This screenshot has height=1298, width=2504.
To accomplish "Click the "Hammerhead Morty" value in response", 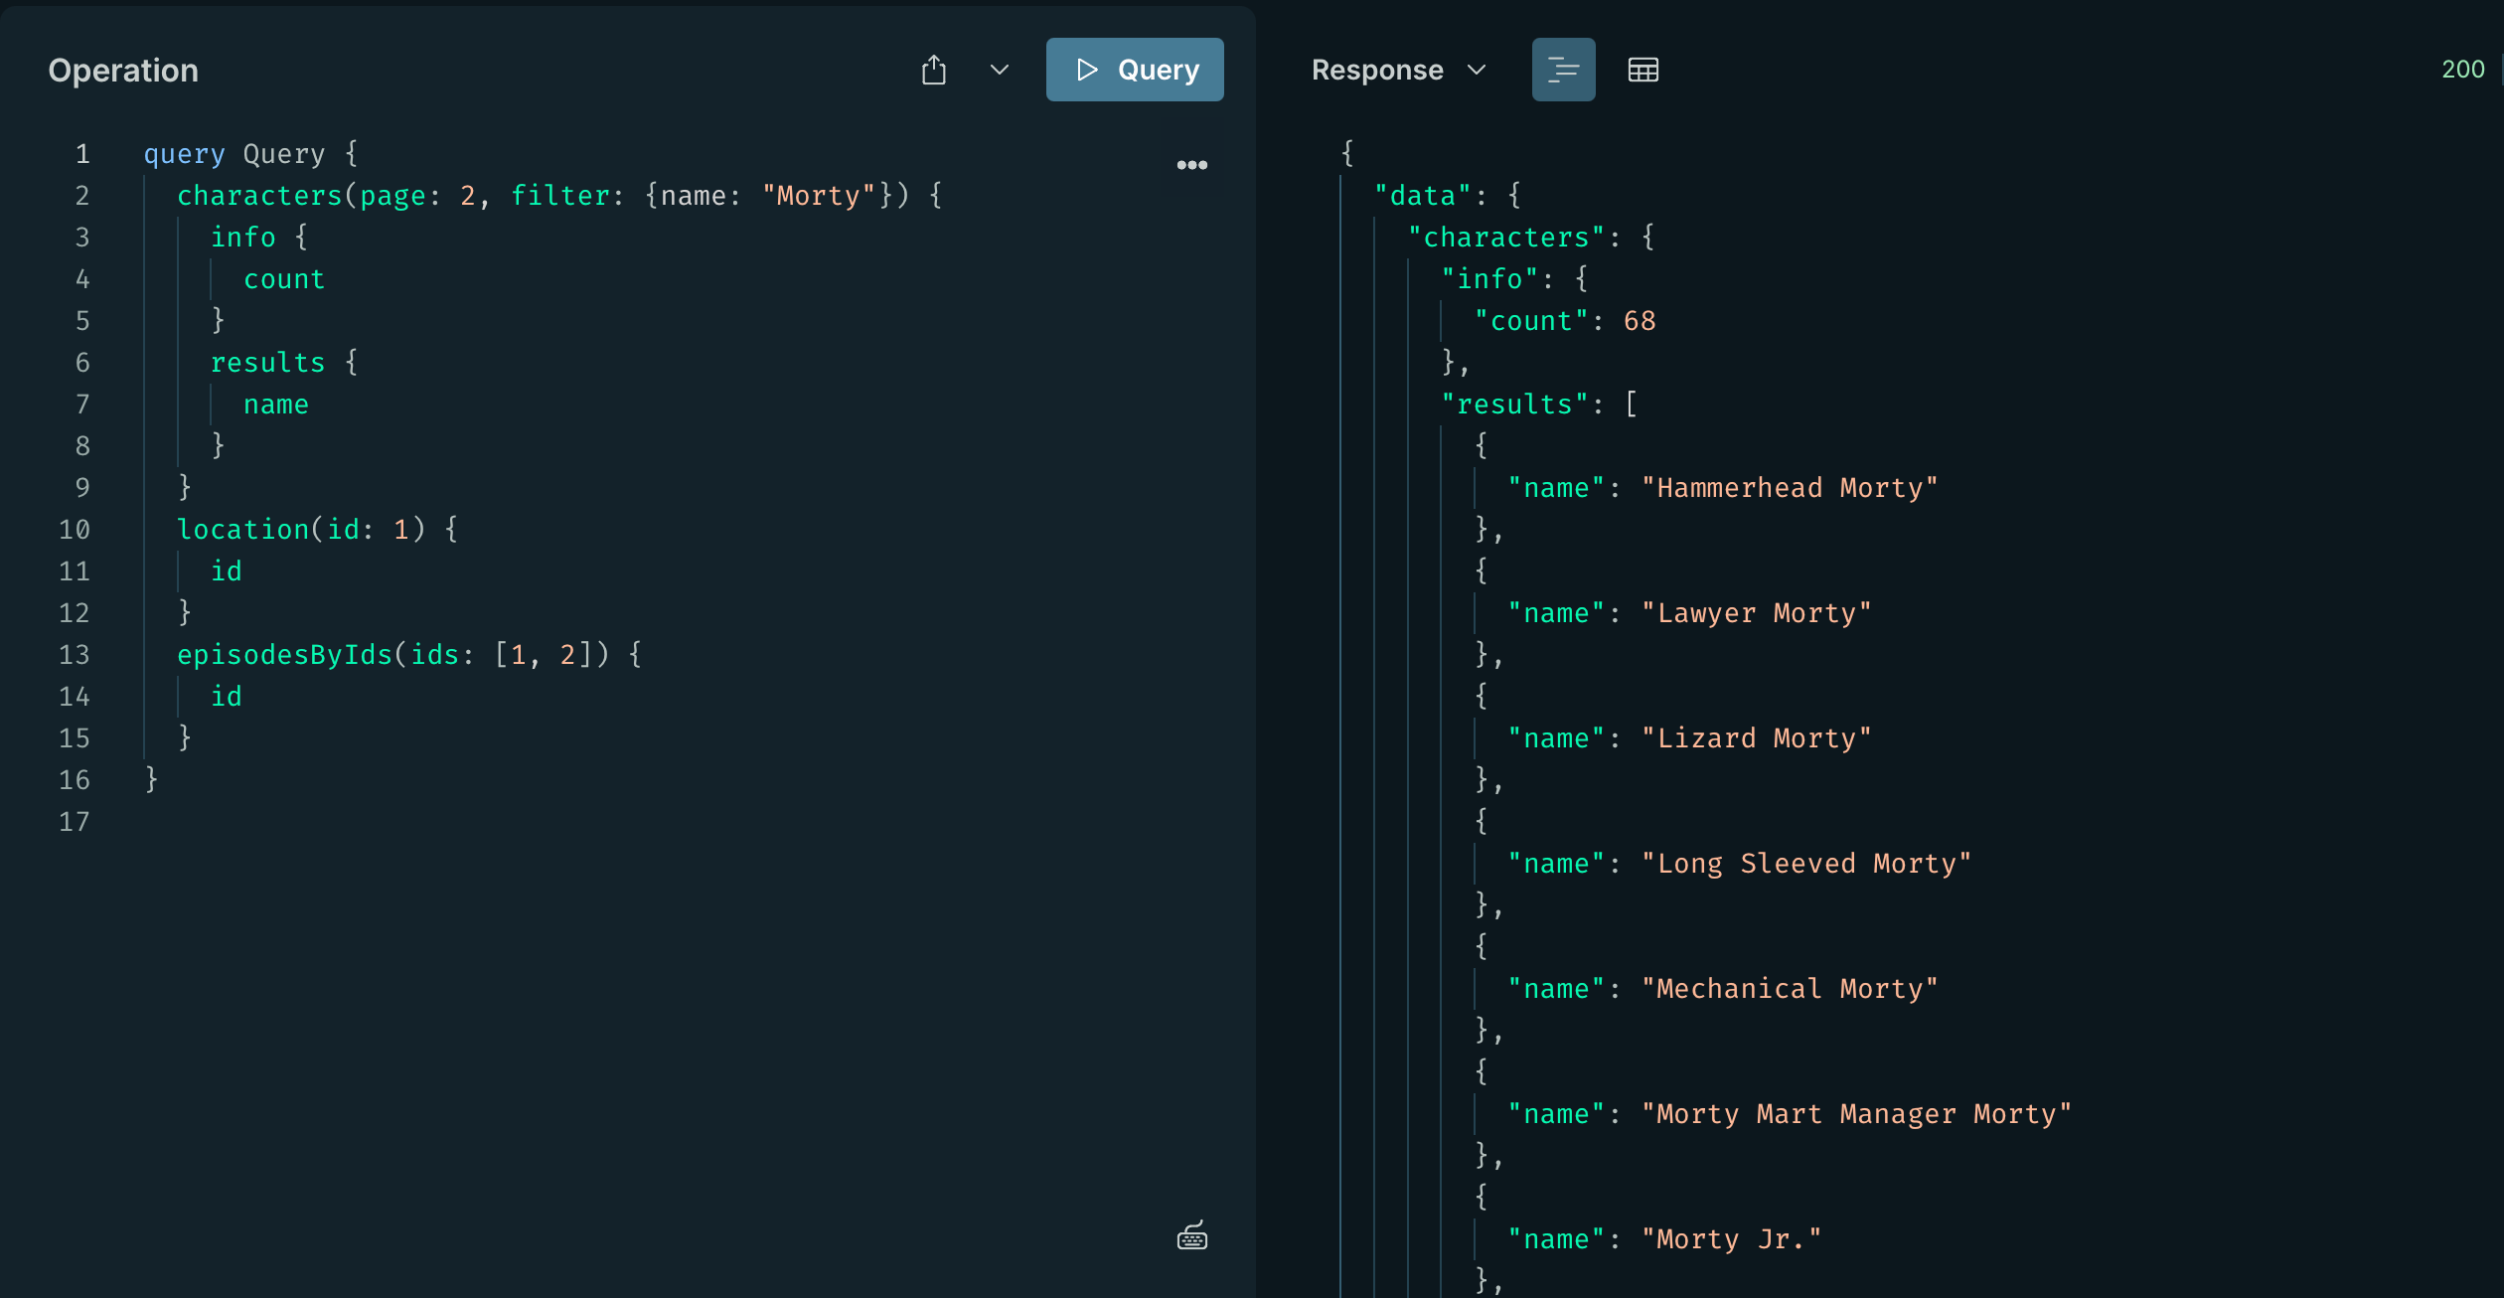I will (1789, 488).
